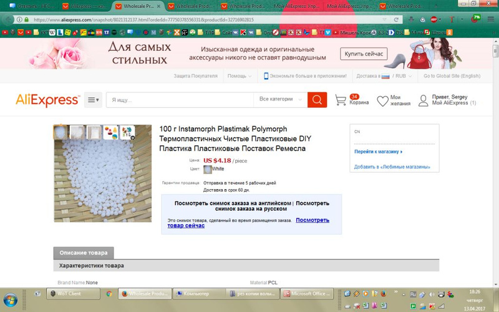Open Microsoft Office taskbar item

[x=307, y=293]
